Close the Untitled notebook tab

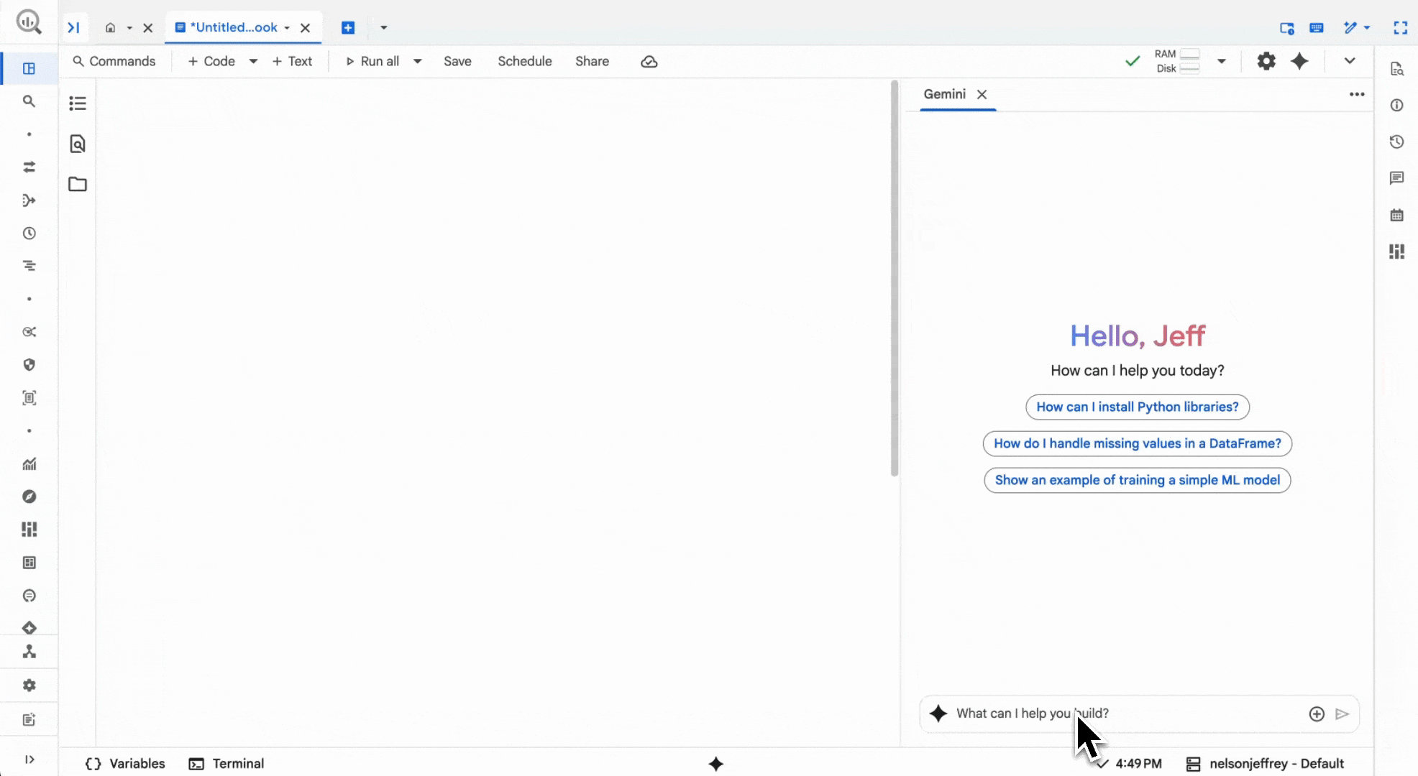306,28
